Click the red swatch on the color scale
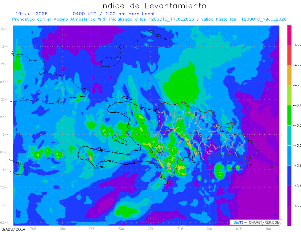This screenshot has width=301, height=232. click(289, 55)
